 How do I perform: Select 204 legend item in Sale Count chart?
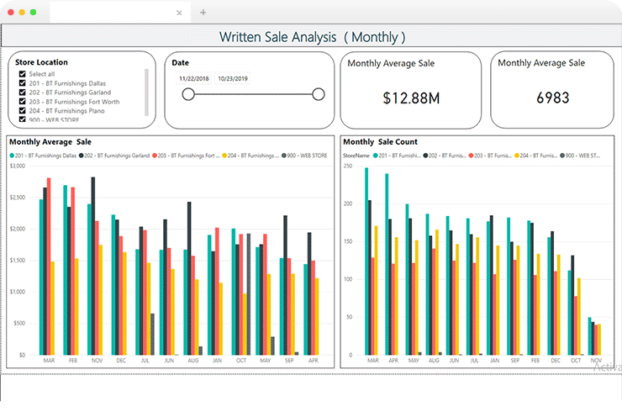point(536,156)
